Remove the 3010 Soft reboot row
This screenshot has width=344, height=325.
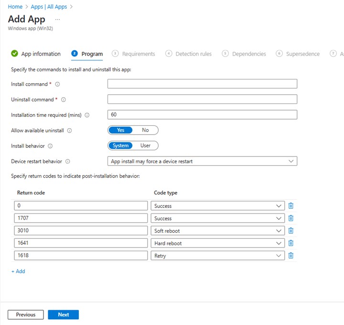pos(290,231)
